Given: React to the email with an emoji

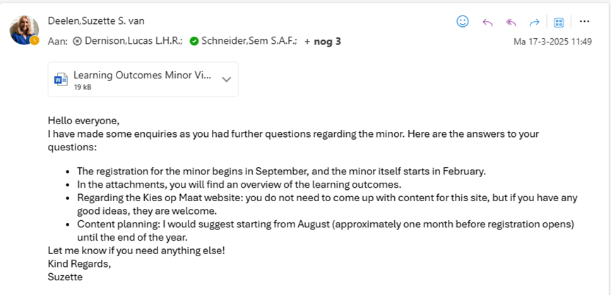Looking at the screenshot, I should 463,22.
